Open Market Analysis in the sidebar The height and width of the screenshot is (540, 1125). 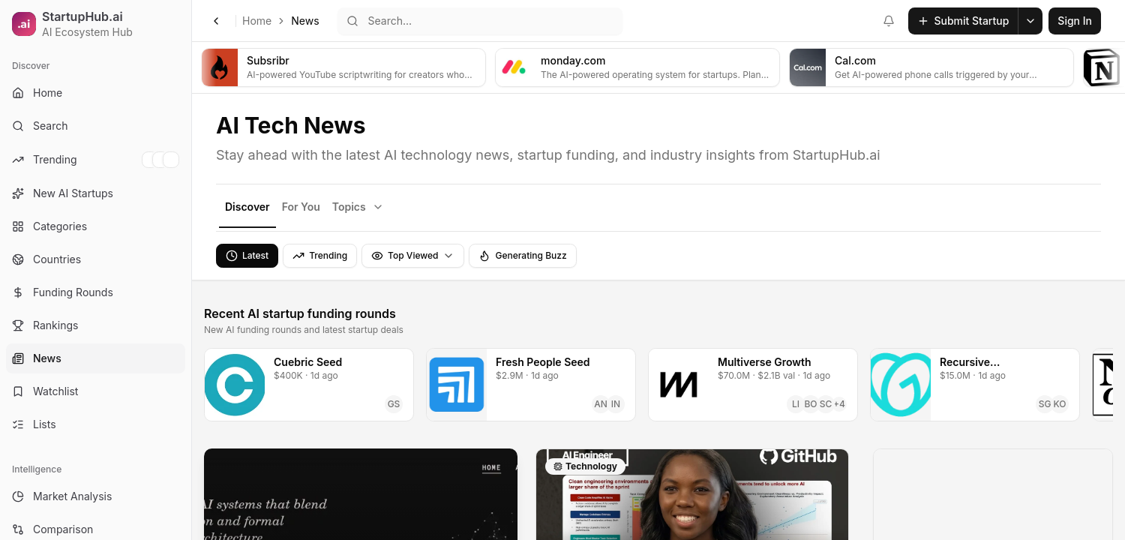[x=95, y=496]
